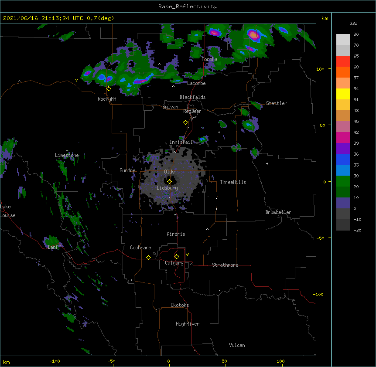Click the Drumheller label
376x367 pixels.
point(278,212)
